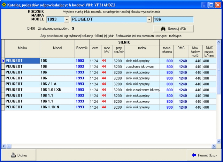This screenshot has height=162, width=223.
Task: Select the row with model 106 / 1 A
Action: (x=57, y=84)
